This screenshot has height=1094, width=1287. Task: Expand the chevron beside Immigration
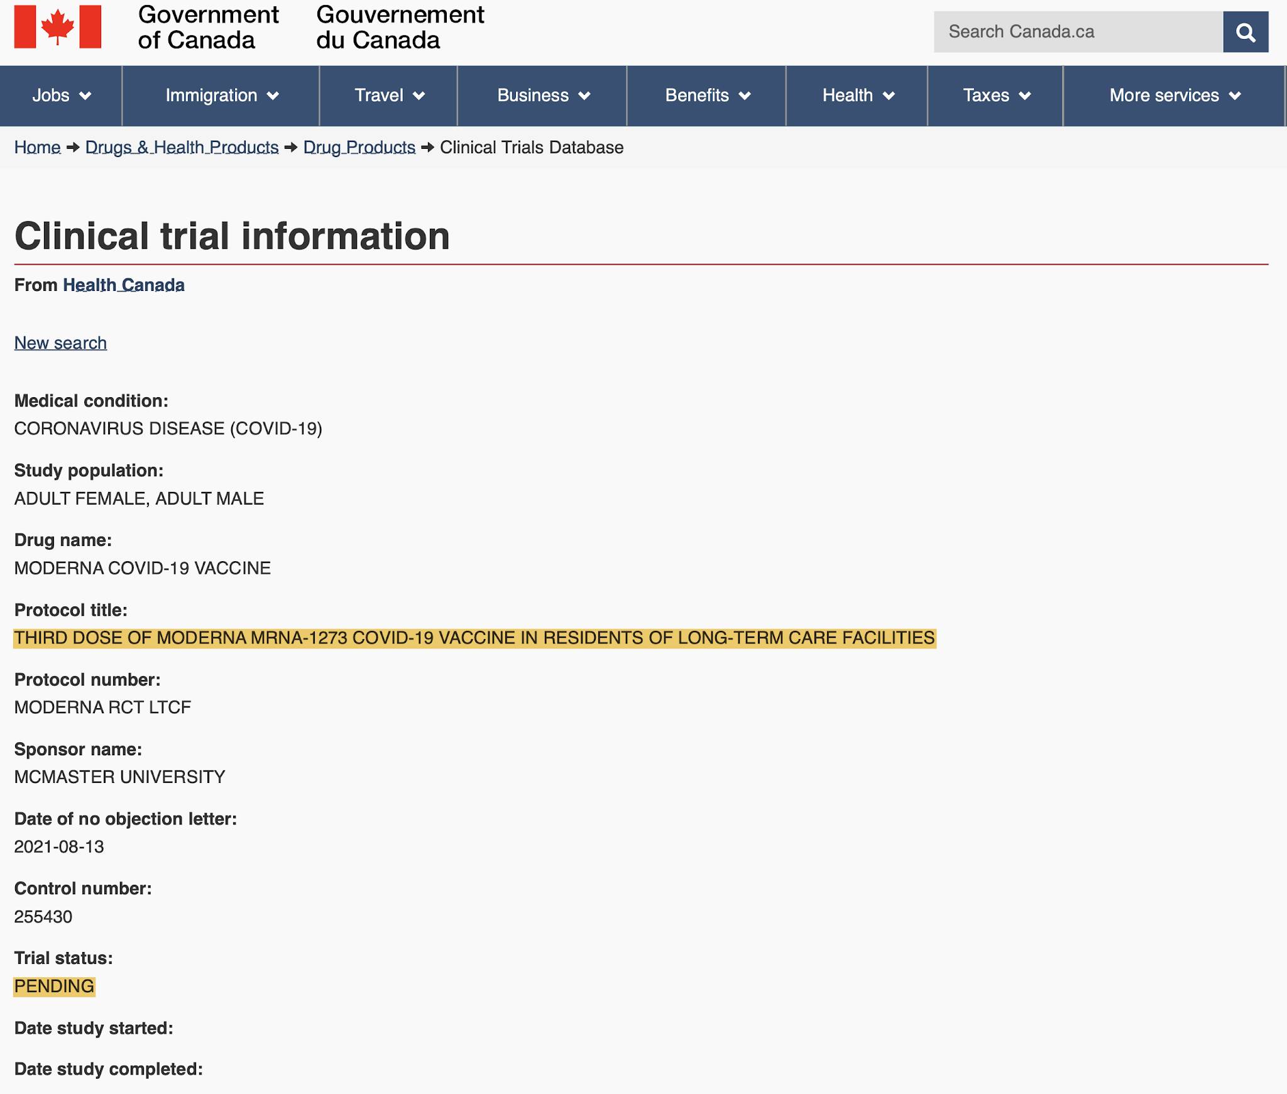tap(273, 96)
